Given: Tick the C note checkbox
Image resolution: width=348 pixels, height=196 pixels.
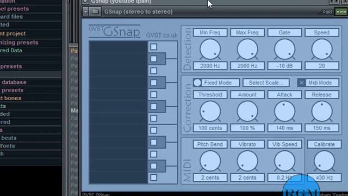Looking at the screenshot, I should coord(153,177).
